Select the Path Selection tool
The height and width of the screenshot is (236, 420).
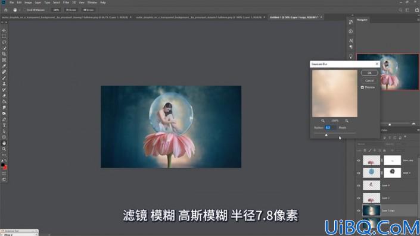[x=4, y=131]
